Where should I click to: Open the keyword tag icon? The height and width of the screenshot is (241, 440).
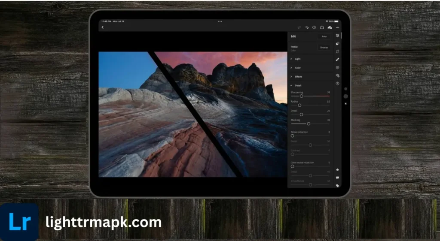338,186
